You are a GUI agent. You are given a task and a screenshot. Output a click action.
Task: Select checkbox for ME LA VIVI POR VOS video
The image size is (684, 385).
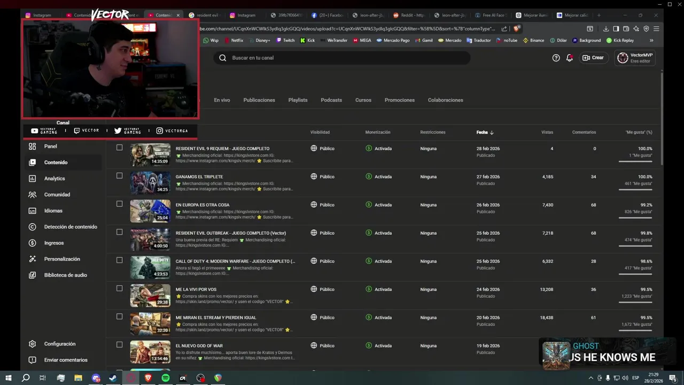(x=119, y=288)
